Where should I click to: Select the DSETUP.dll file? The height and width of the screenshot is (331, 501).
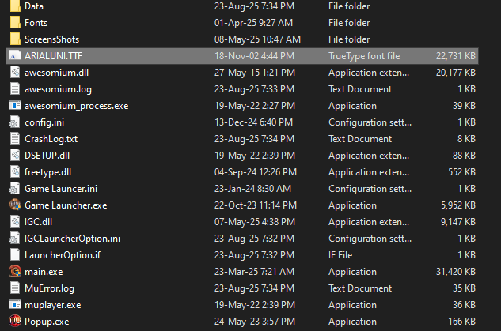coord(242,156)
